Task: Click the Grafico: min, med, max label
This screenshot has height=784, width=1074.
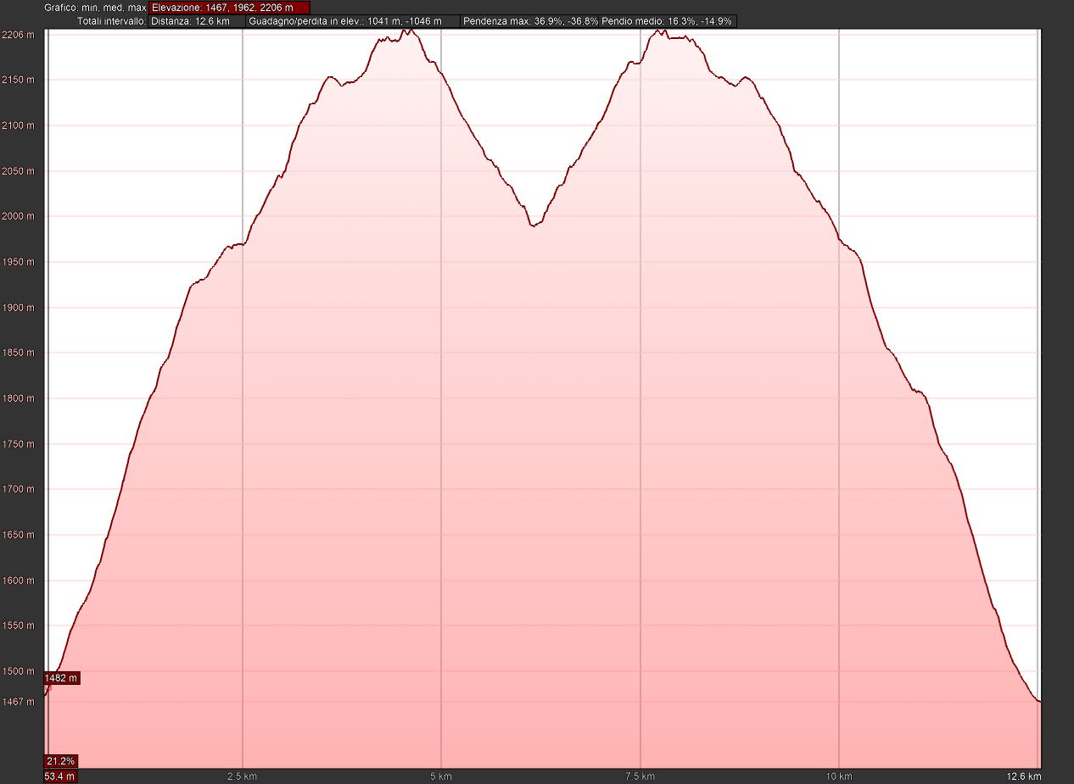Action: (96, 8)
